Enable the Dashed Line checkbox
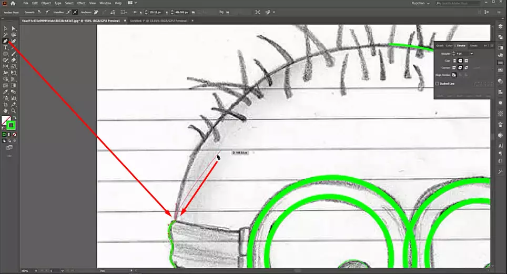The image size is (507, 274). tap(437, 84)
